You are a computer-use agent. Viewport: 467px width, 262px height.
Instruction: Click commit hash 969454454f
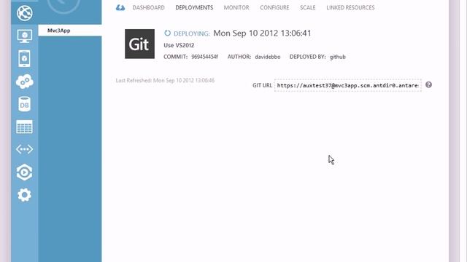pos(204,57)
